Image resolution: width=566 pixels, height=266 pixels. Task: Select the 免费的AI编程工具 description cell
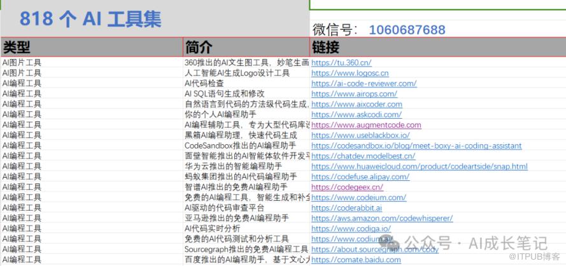[246, 197]
